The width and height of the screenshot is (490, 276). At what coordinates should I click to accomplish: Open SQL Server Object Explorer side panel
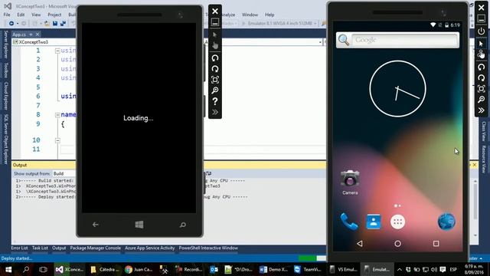(5, 139)
